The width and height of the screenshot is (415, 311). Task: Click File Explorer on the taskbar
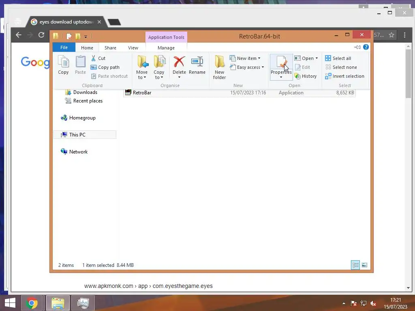(58, 303)
